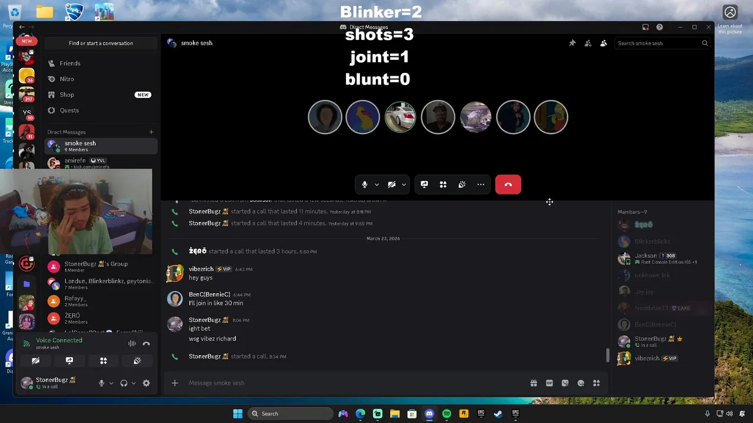Open apps launcher in message bar
The image size is (753, 423).
(597, 383)
